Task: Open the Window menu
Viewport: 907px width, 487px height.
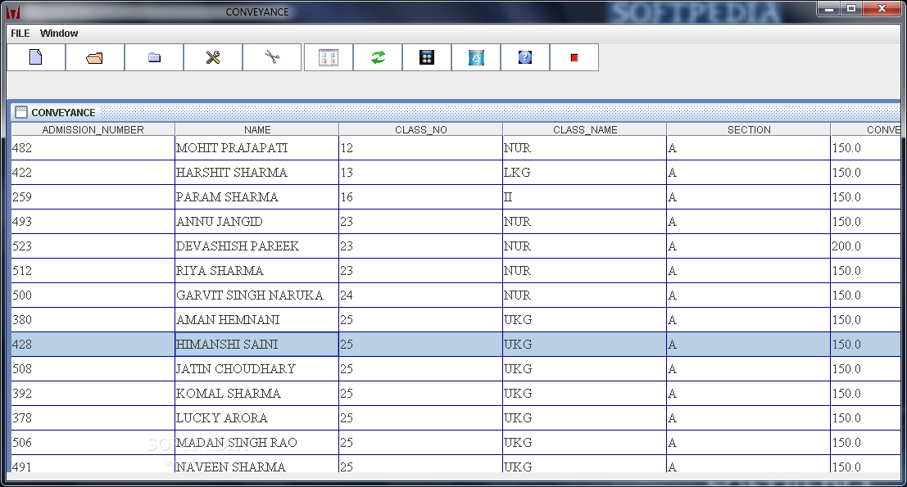Action: [x=59, y=34]
